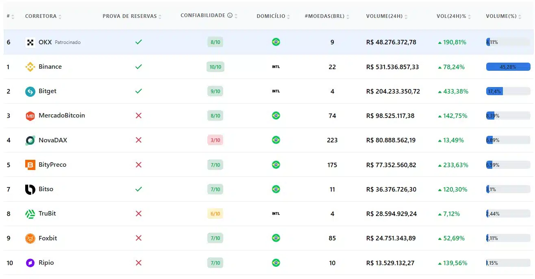Click the Brazil flag in the Ripio row
535x279 pixels.
[276, 263]
